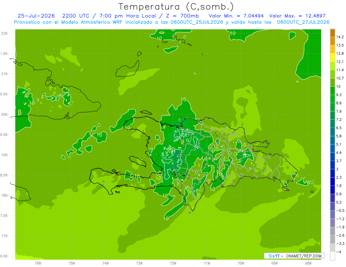This screenshot has width=346, height=267.
Task: Click the color bar label "-4"
Action: tap(339, 252)
